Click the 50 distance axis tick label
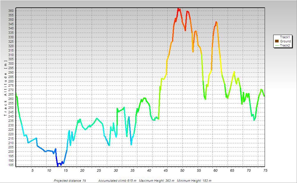 point(182,171)
